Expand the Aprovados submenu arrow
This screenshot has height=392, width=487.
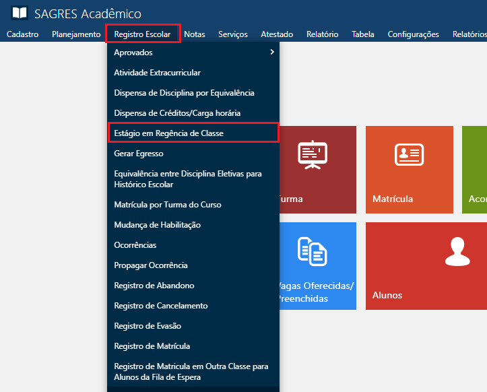(x=271, y=53)
